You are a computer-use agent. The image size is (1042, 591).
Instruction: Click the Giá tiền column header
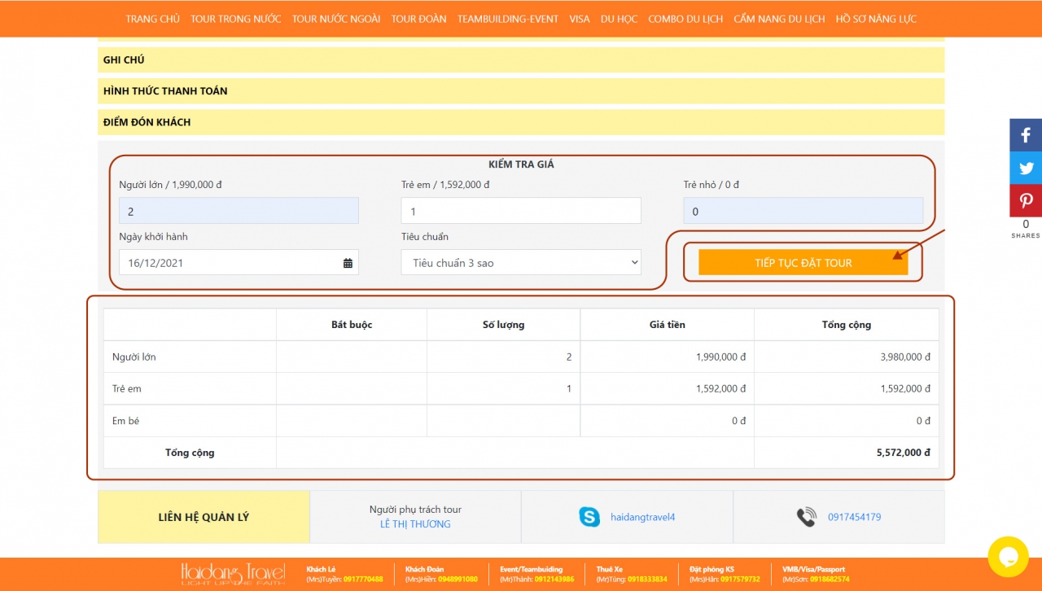[668, 325]
